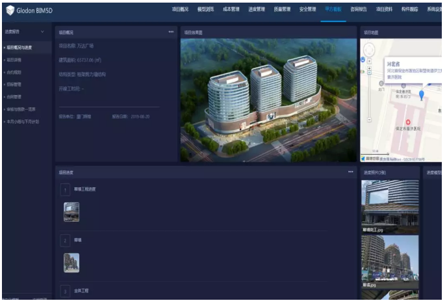Image resolution: width=447 pixels, height=303 pixels.
Task: Click bottom minus of map zoom slider
Action: click(x=370, y=120)
